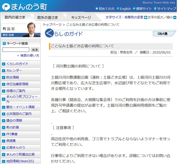Screen dimensions: 180x164
Task: Click the arrow icon beside PFI事業
Action: click(x=4, y=134)
